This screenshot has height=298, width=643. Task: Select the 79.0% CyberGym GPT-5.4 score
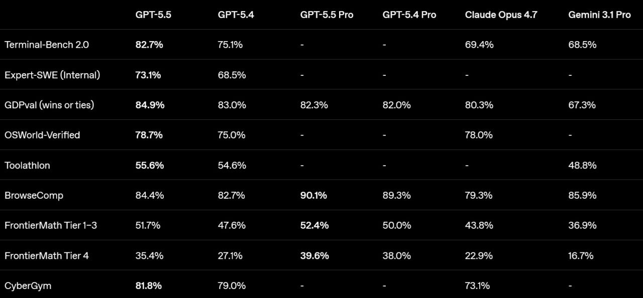[x=232, y=285]
